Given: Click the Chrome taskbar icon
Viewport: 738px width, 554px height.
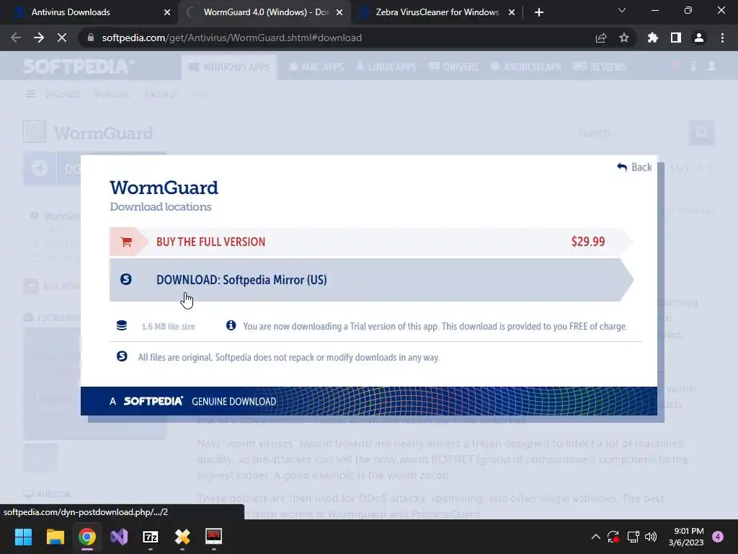Looking at the screenshot, I should pyautogui.click(x=87, y=537).
